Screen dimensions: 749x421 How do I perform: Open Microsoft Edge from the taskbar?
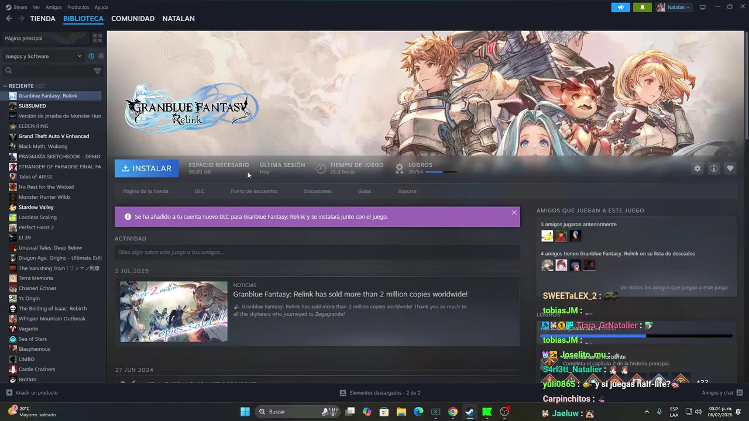coord(418,412)
